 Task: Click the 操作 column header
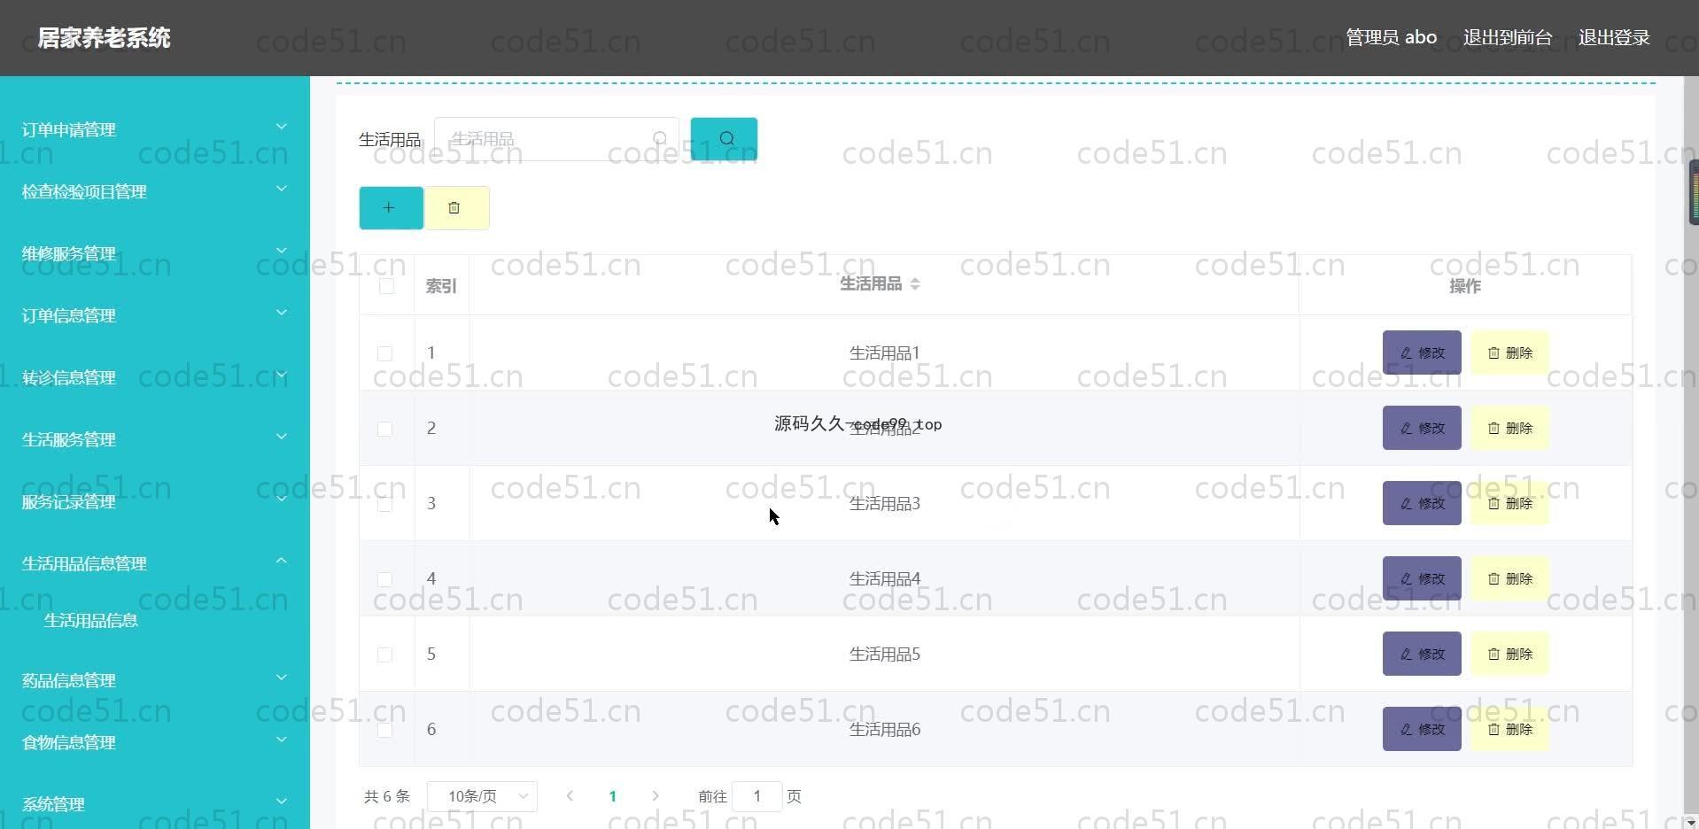(x=1465, y=285)
